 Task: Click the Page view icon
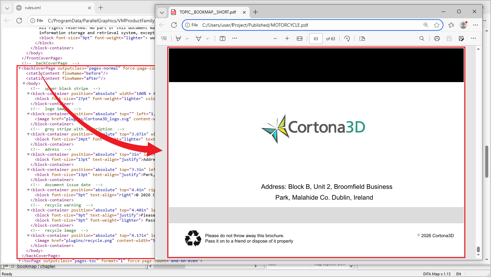pos(362,39)
